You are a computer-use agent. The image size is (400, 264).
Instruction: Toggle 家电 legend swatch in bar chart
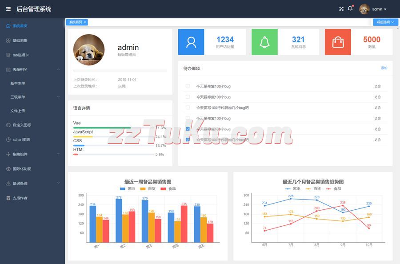(123, 189)
